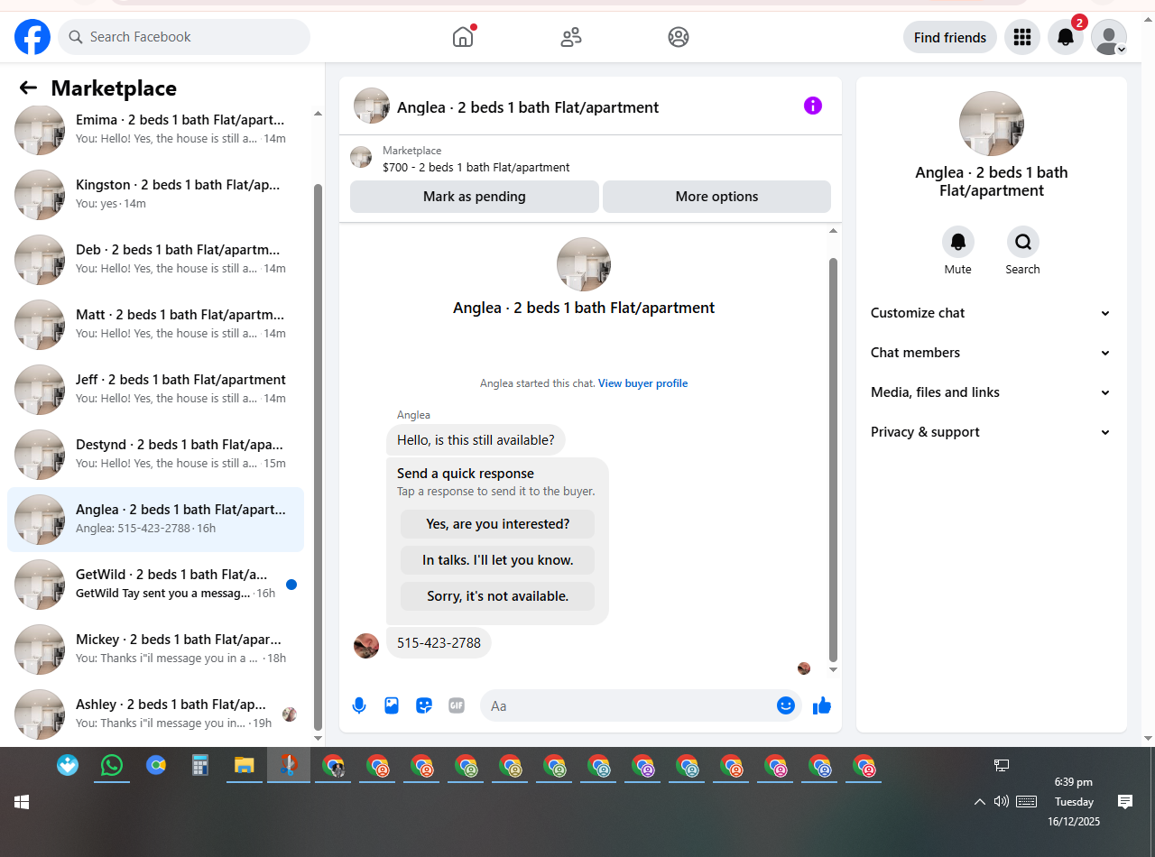This screenshot has width=1155, height=857.
Task: Click the Search Facebook field
Action: (x=184, y=37)
